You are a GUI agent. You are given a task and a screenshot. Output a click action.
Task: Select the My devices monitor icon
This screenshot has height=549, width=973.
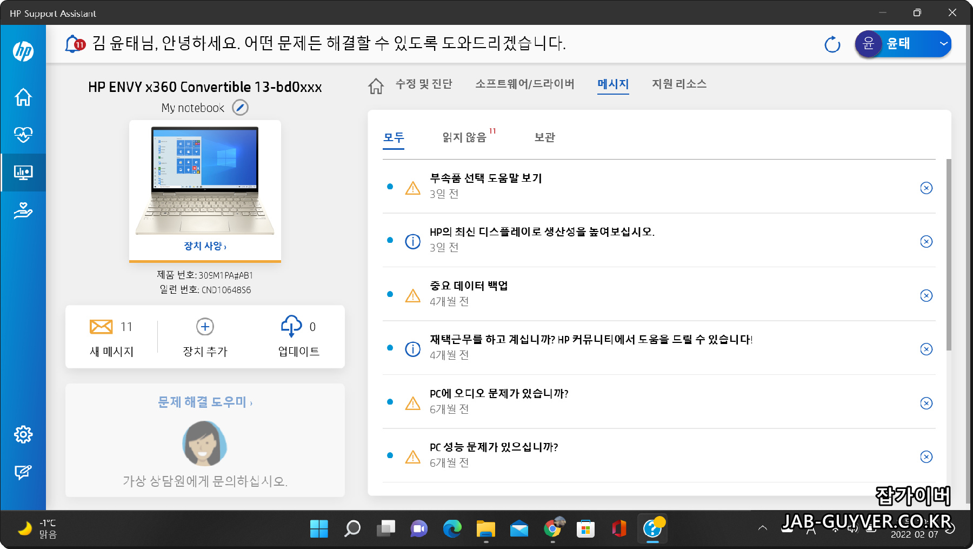tap(23, 173)
